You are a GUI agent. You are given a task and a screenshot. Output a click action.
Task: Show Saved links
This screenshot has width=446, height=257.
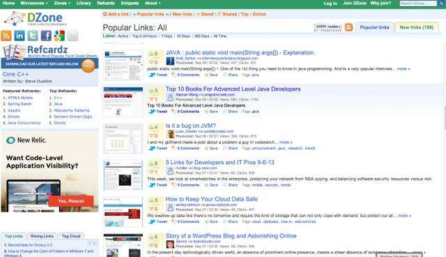point(205,14)
